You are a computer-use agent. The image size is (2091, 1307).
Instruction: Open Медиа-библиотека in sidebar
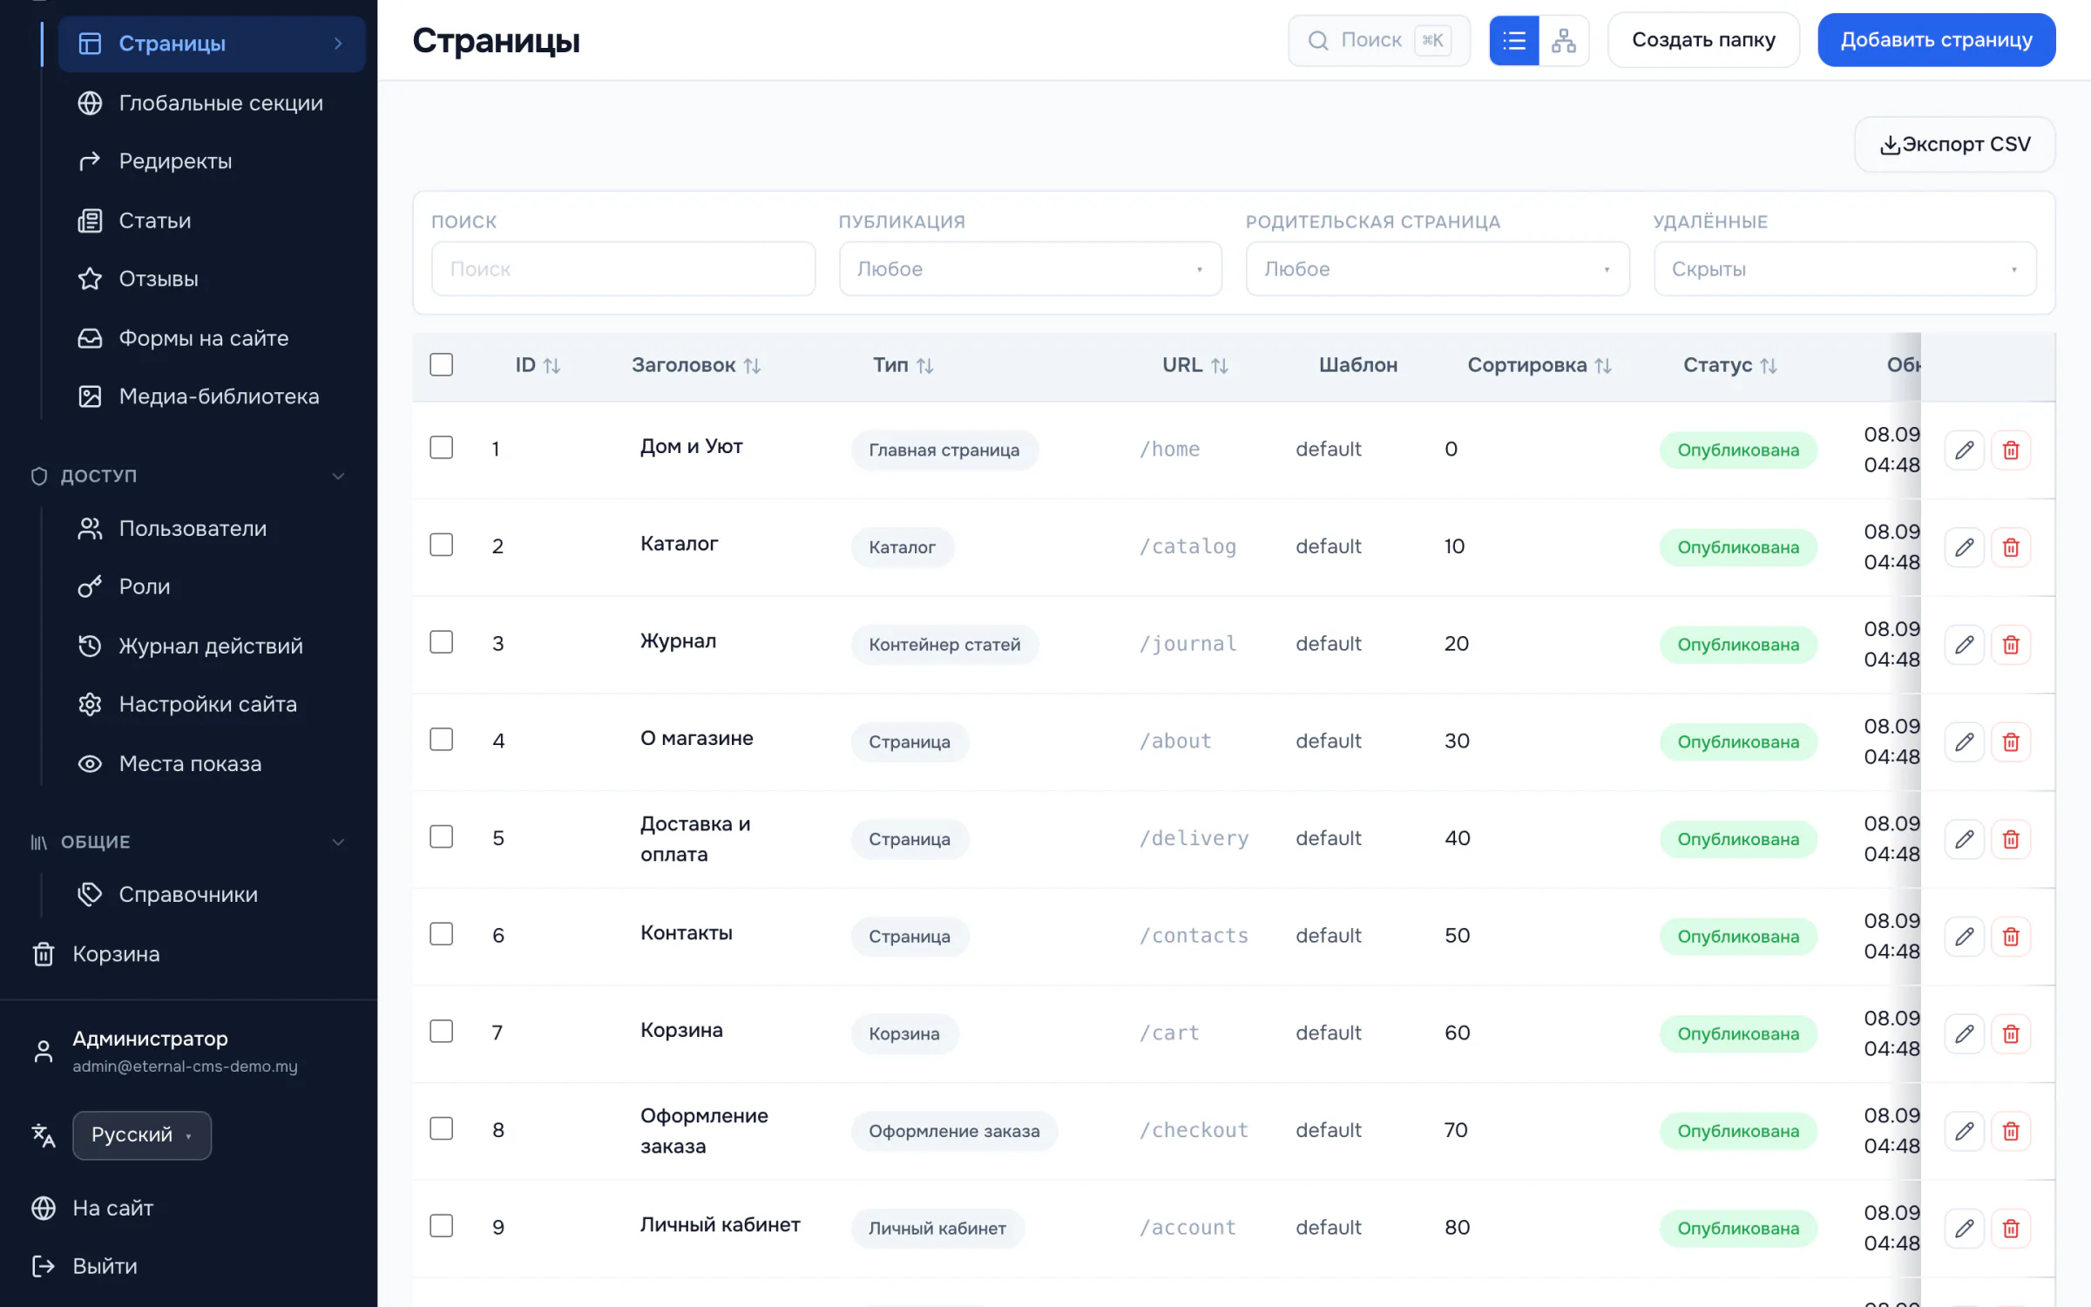(211, 396)
